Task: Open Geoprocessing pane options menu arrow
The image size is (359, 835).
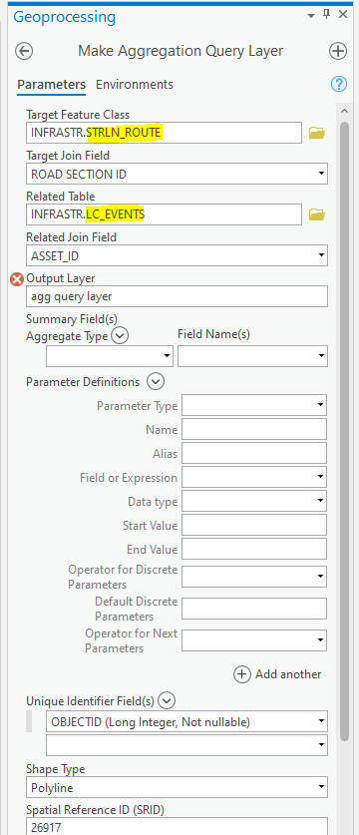Action: click(x=311, y=17)
